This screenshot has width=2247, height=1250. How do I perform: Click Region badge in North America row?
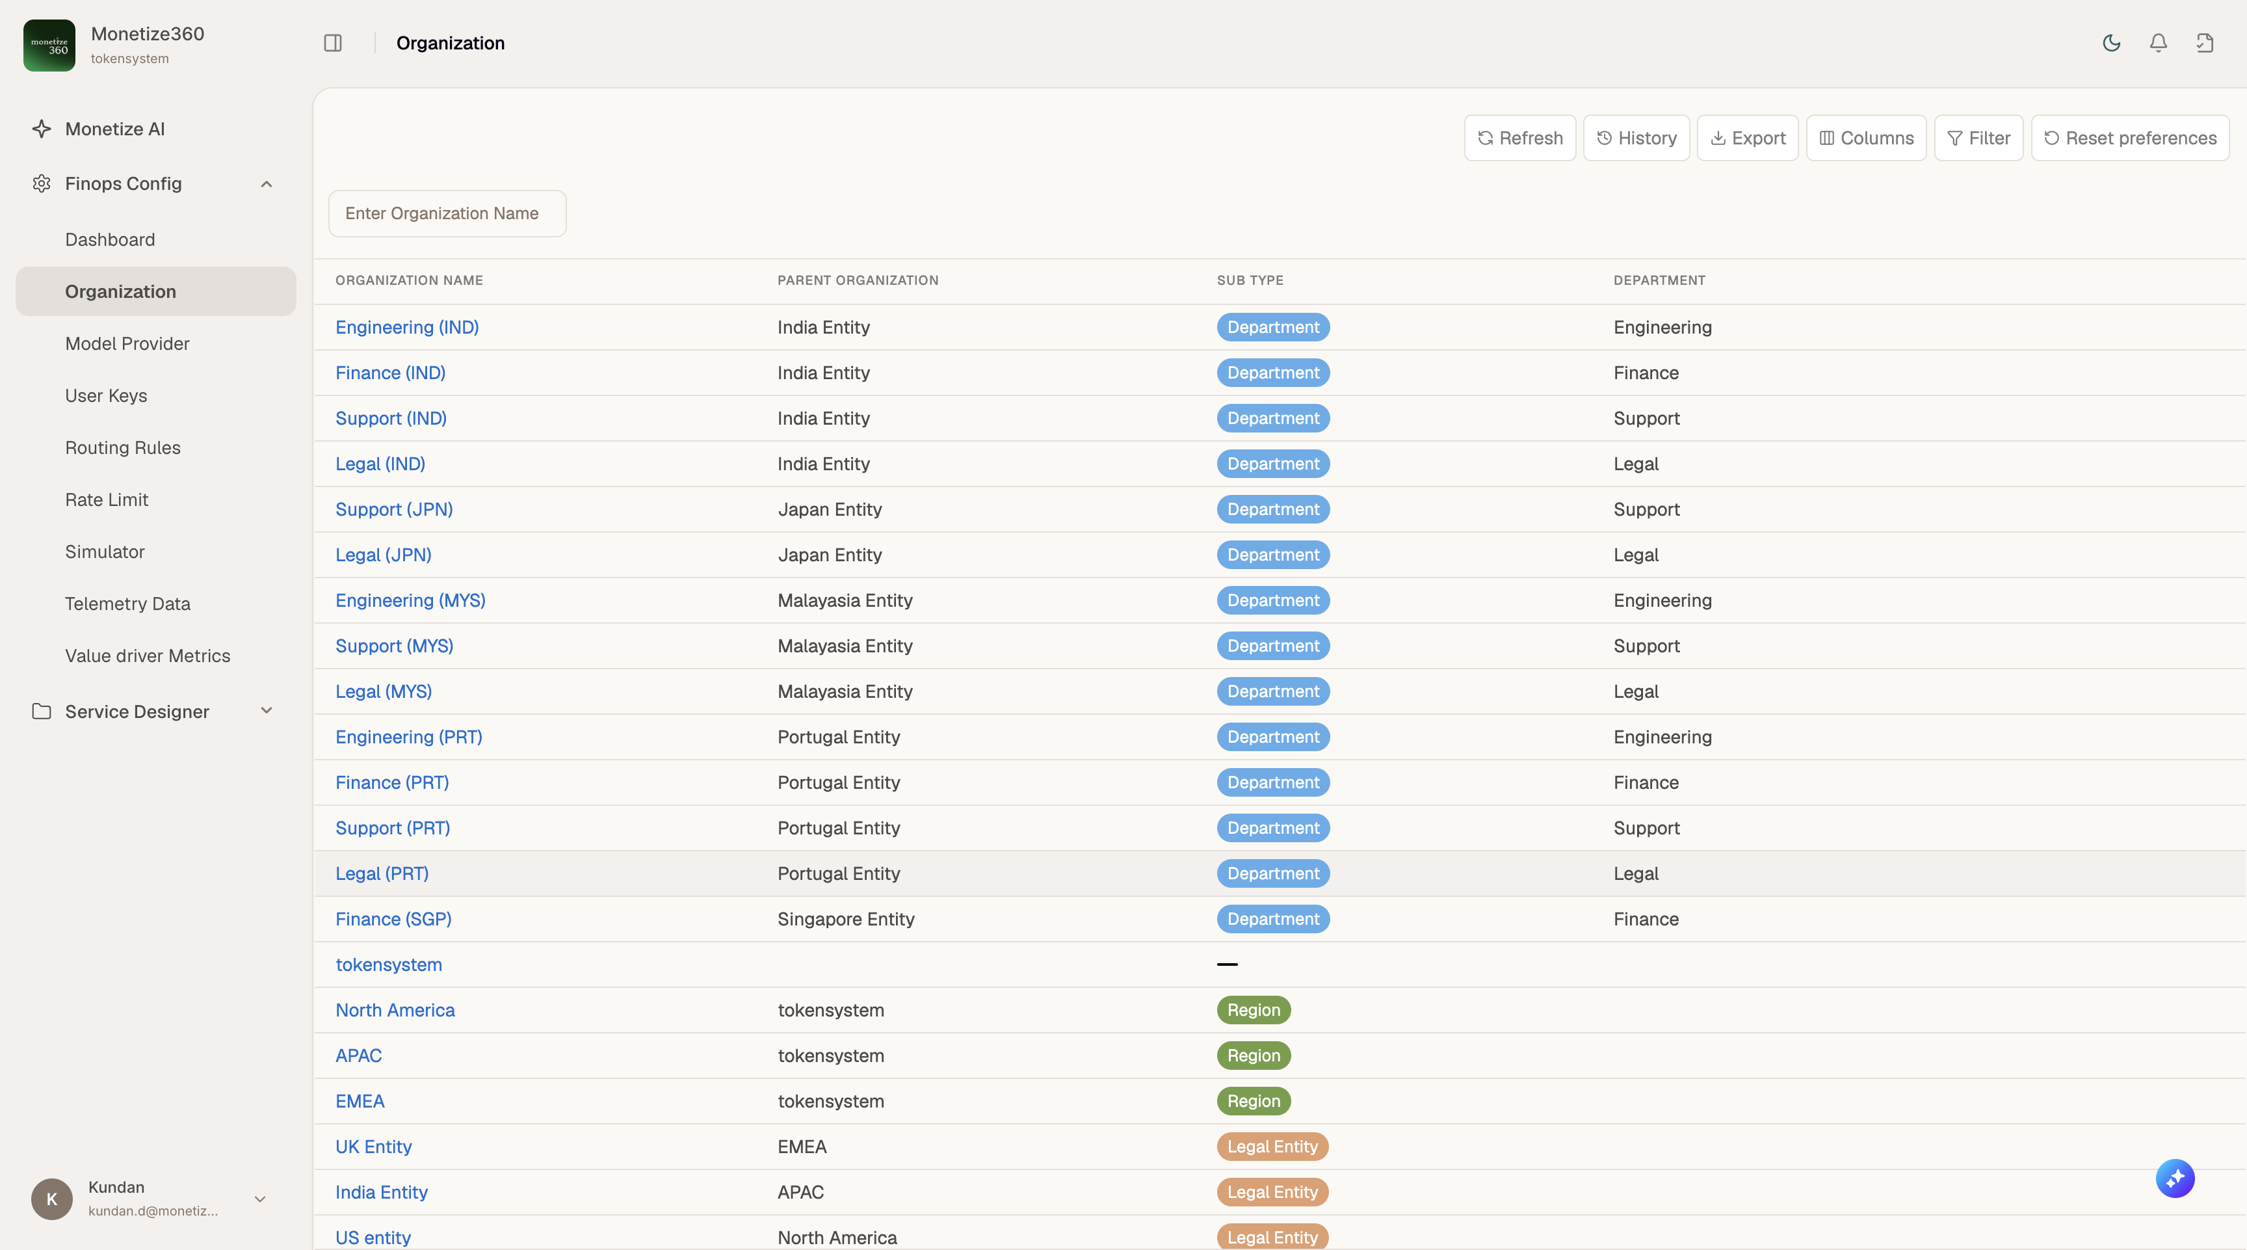click(1254, 1010)
